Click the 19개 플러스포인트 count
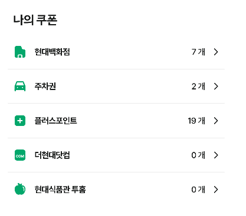The height and width of the screenshot is (216, 246). (x=196, y=121)
